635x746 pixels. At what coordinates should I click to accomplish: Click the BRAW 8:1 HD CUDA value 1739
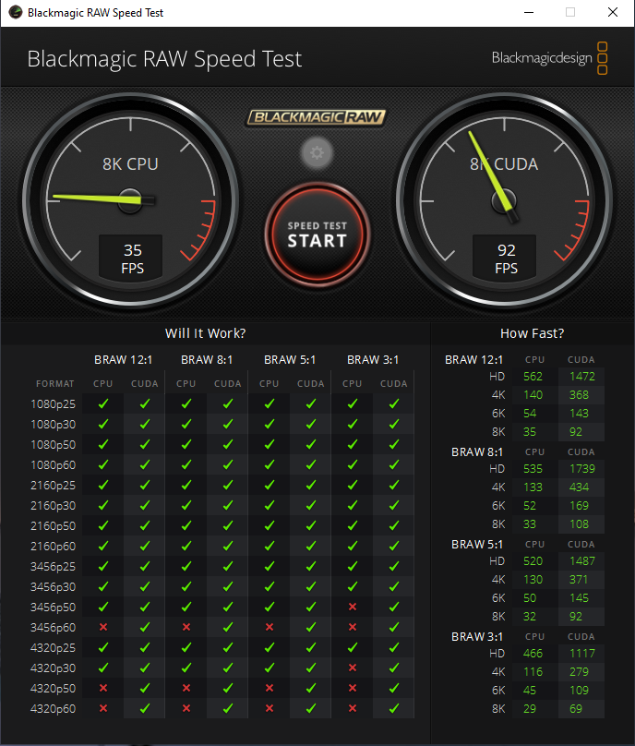(582, 469)
